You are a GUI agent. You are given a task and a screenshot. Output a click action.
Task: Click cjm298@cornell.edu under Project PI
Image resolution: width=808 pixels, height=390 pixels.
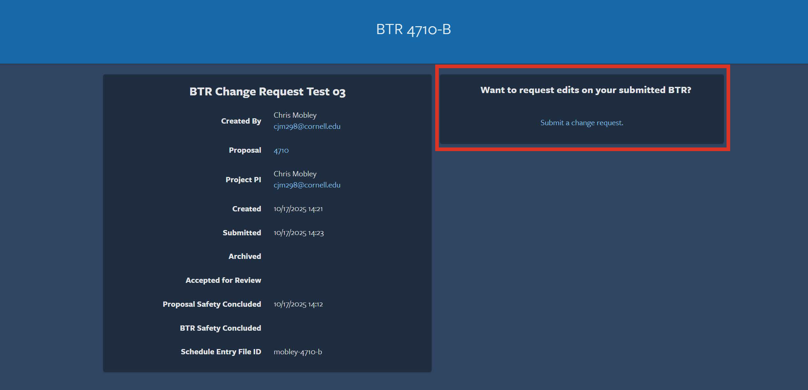[306, 185]
